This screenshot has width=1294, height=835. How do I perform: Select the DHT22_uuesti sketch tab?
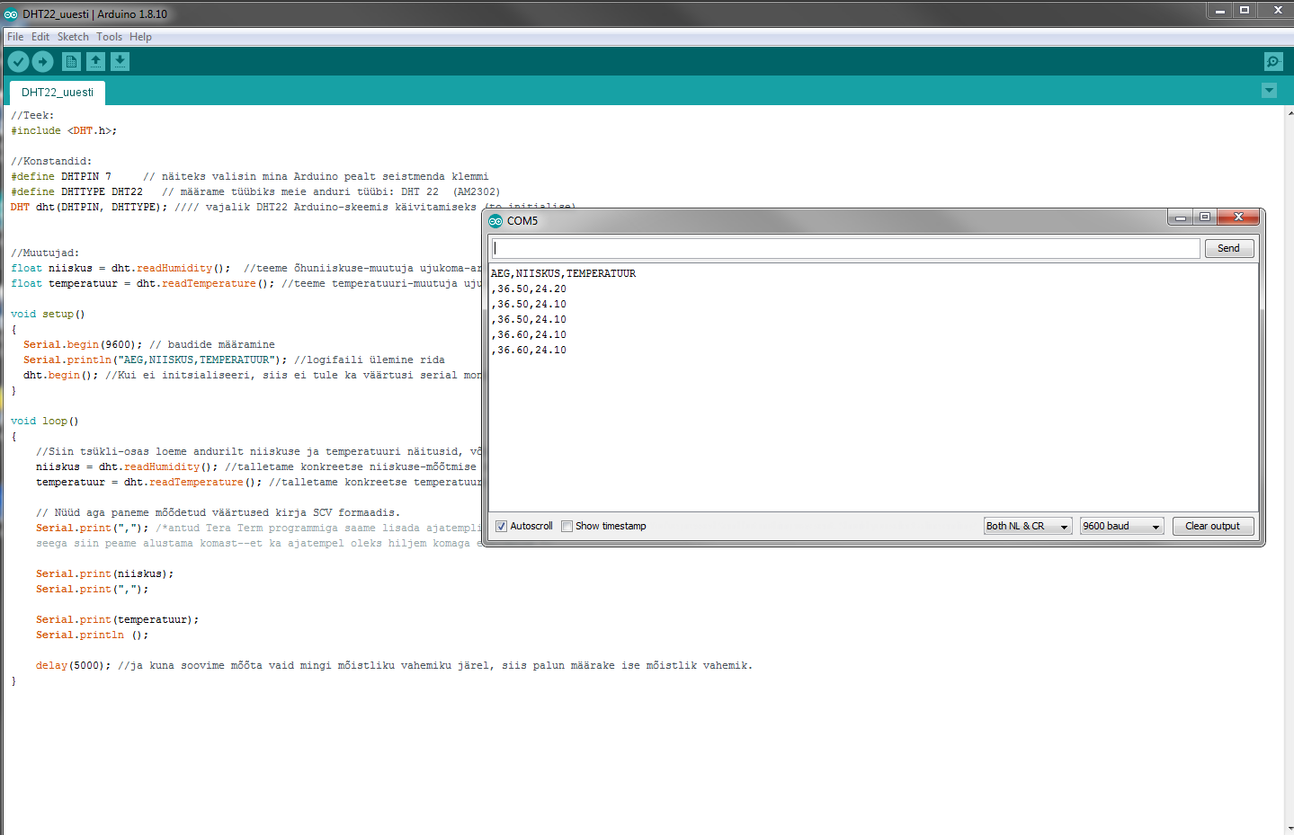[x=58, y=93]
